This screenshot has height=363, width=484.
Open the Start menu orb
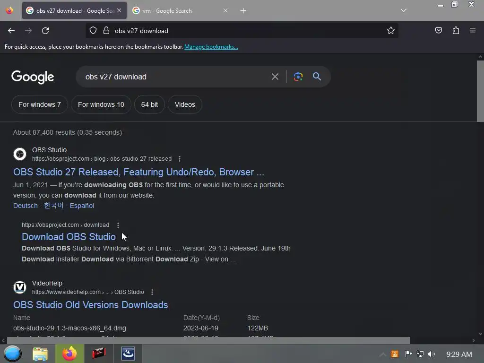(x=12, y=354)
